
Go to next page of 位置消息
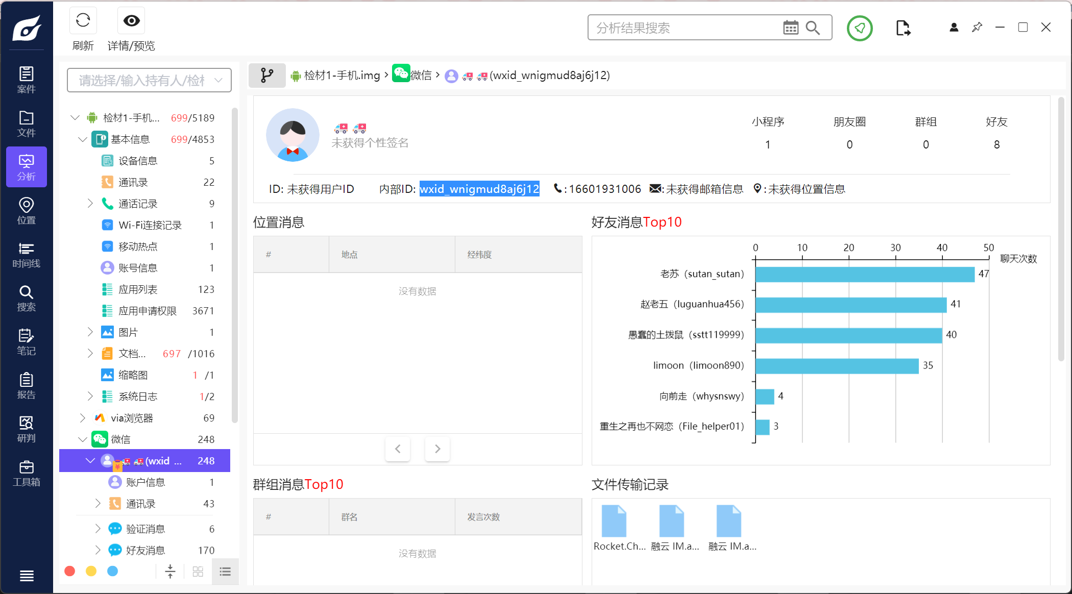coord(437,449)
